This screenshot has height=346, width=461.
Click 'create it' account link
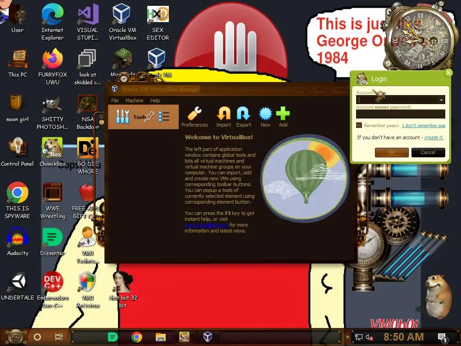(x=434, y=137)
